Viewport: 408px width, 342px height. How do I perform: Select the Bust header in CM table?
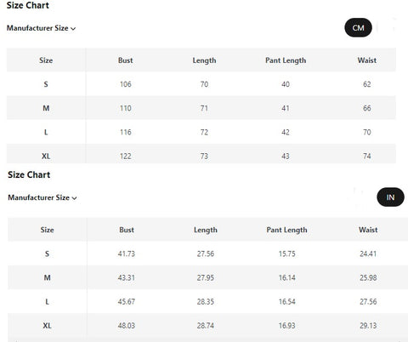[x=125, y=60]
